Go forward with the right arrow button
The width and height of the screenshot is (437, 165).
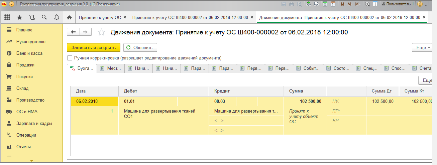pos(86,32)
